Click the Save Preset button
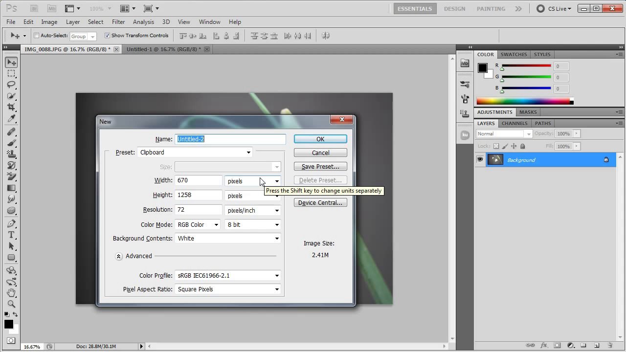The image size is (626, 352). coord(320,167)
